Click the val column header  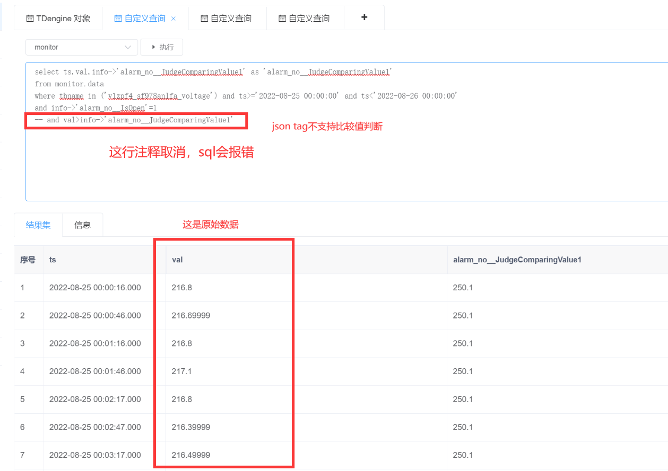tap(177, 260)
